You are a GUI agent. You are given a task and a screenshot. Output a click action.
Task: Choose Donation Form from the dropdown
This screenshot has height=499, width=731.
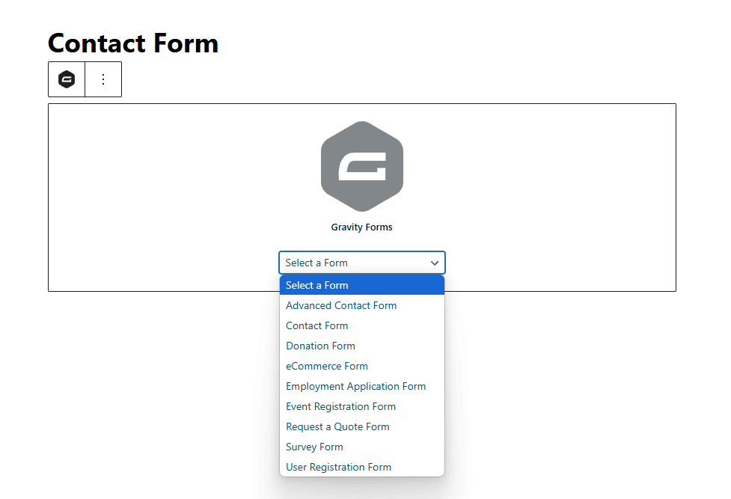coord(362,346)
